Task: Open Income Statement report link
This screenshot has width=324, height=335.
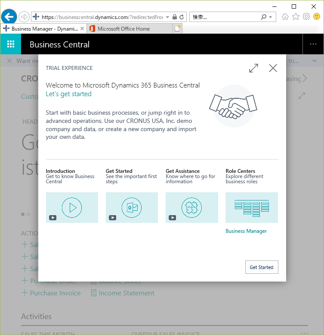Action: coord(127,293)
